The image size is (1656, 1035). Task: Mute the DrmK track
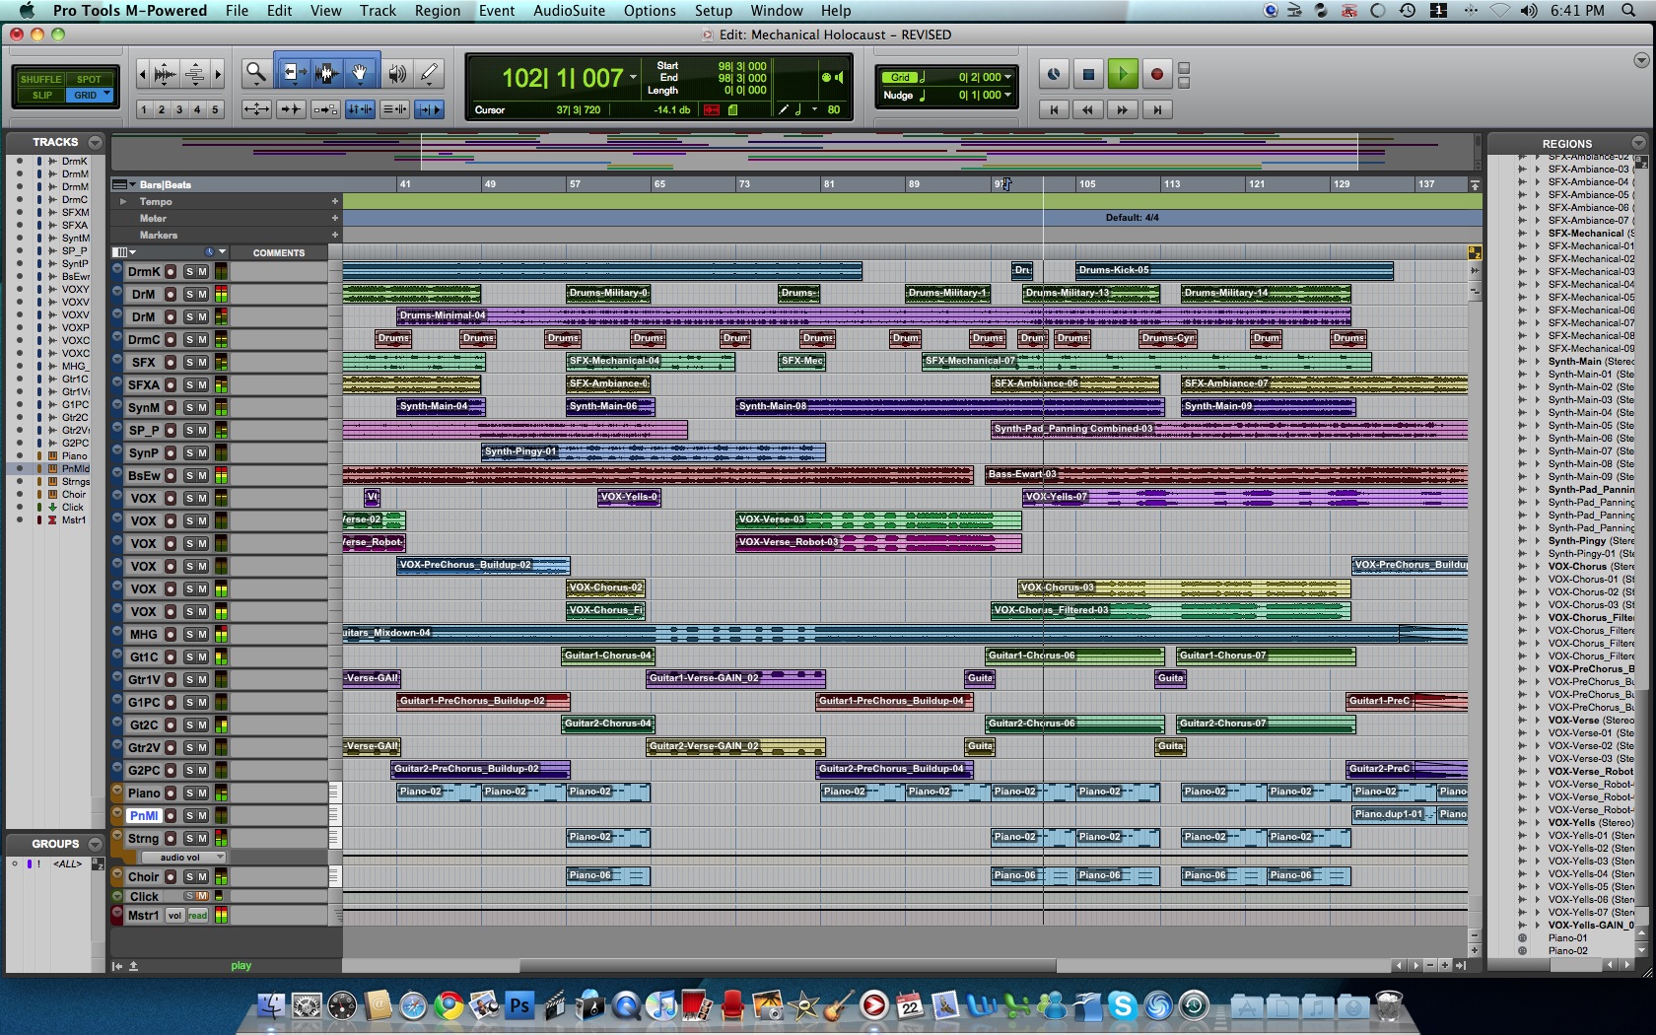point(202,272)
